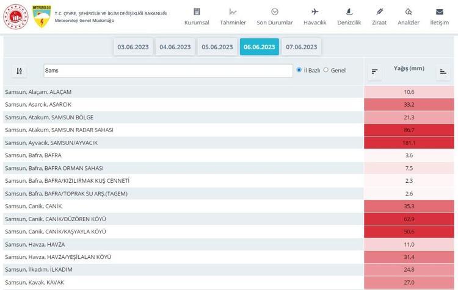Sort station names alphabetically A-Z
458x290 pixels.
pos(19,71)
